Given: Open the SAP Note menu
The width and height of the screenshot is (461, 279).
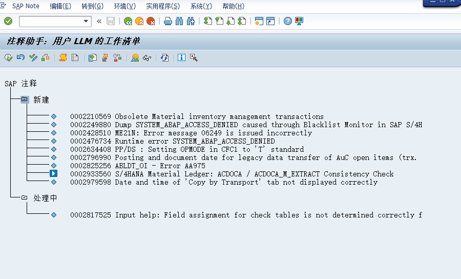Looking at the screenshot, I should (26, 6).
